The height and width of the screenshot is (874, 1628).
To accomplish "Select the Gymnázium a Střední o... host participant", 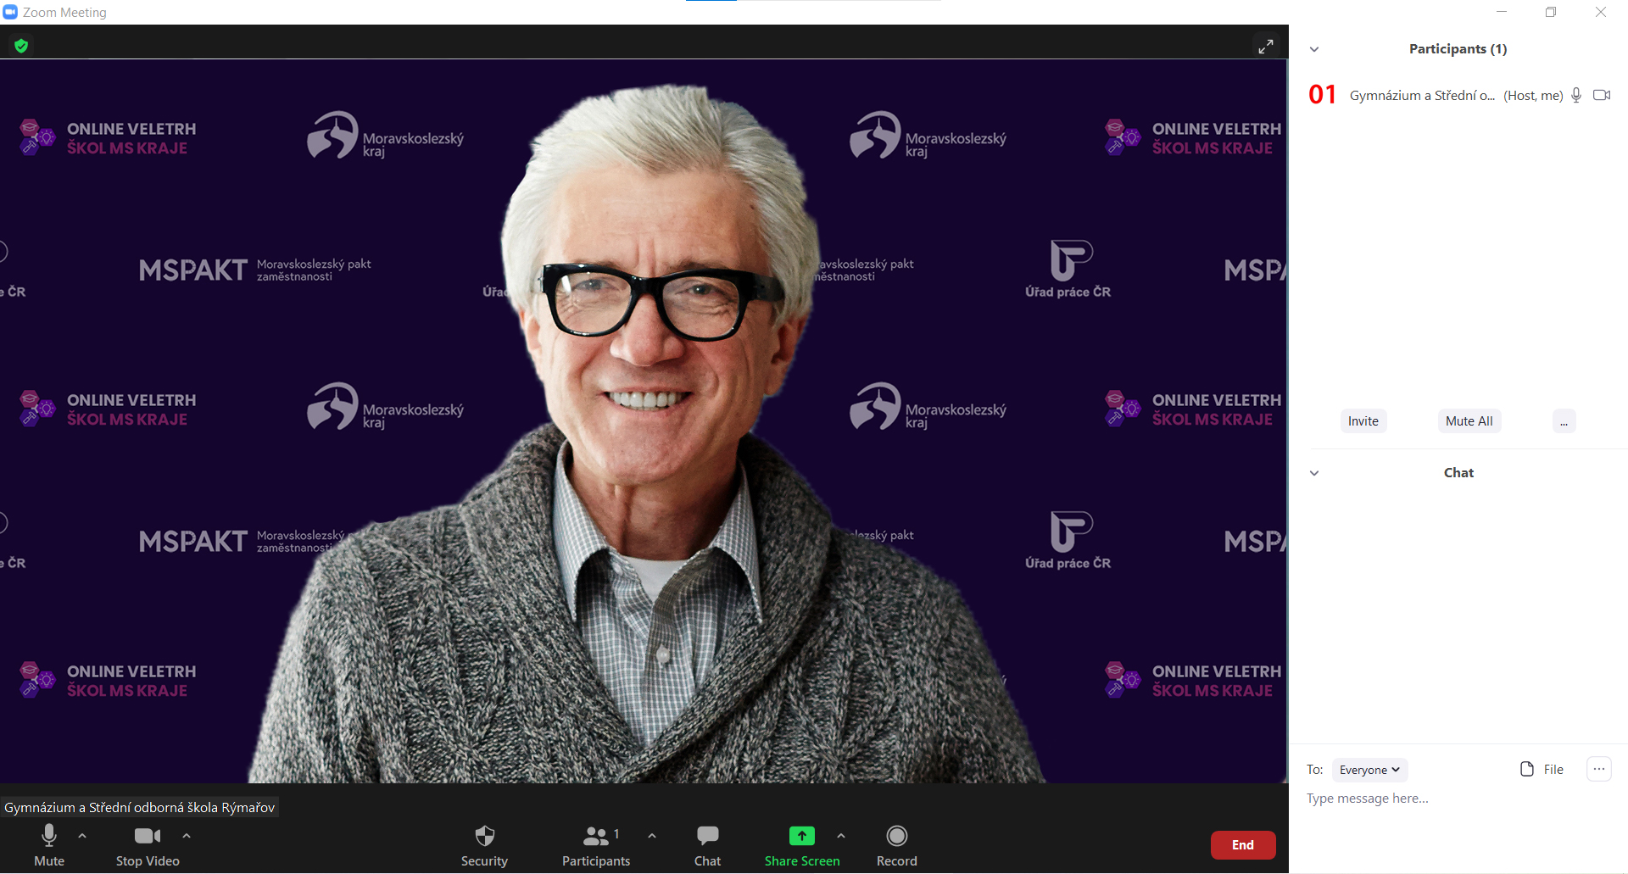I will [x=1458, y=95].
